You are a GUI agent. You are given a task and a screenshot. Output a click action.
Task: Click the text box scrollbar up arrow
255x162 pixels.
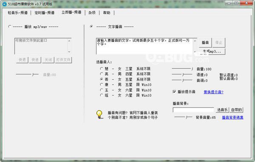(x=195, y=41)
